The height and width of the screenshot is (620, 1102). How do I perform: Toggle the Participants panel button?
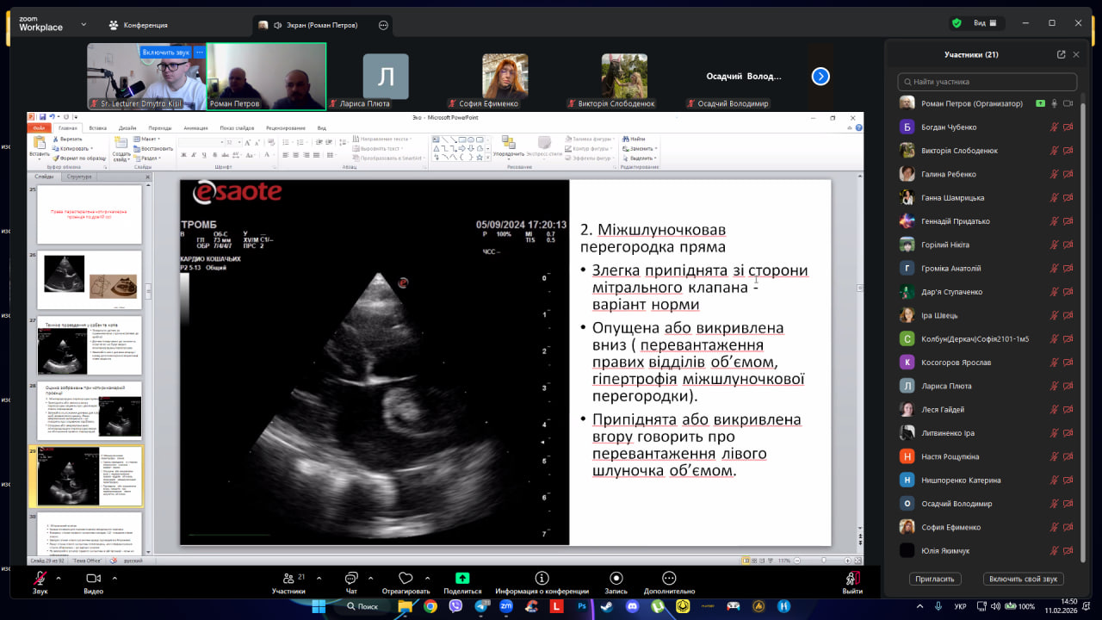(x=288, y=579)
